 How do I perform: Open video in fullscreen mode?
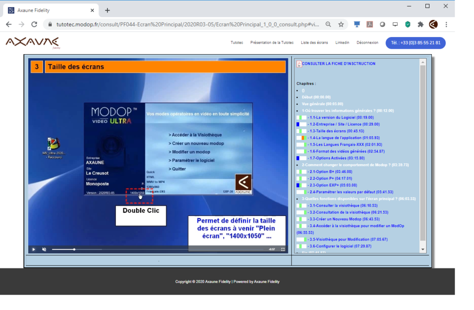tap(283, 249)
